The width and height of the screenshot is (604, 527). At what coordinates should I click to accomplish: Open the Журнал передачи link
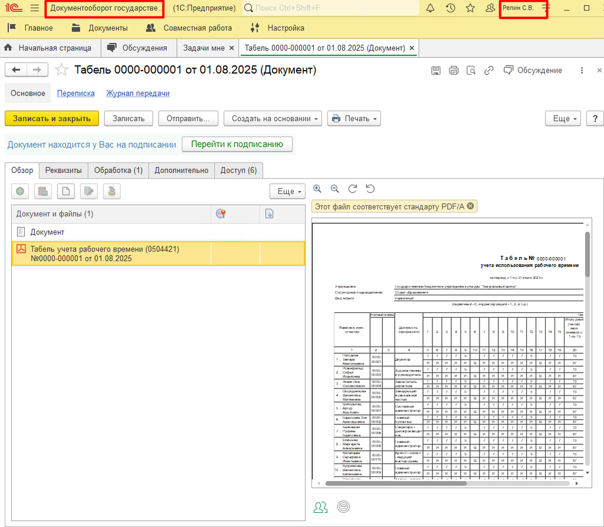click(x=137, y=93)
